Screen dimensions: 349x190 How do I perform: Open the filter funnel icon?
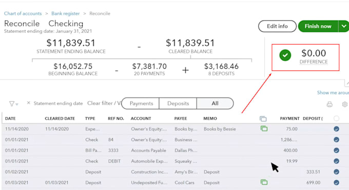click(x=12, y=104)
